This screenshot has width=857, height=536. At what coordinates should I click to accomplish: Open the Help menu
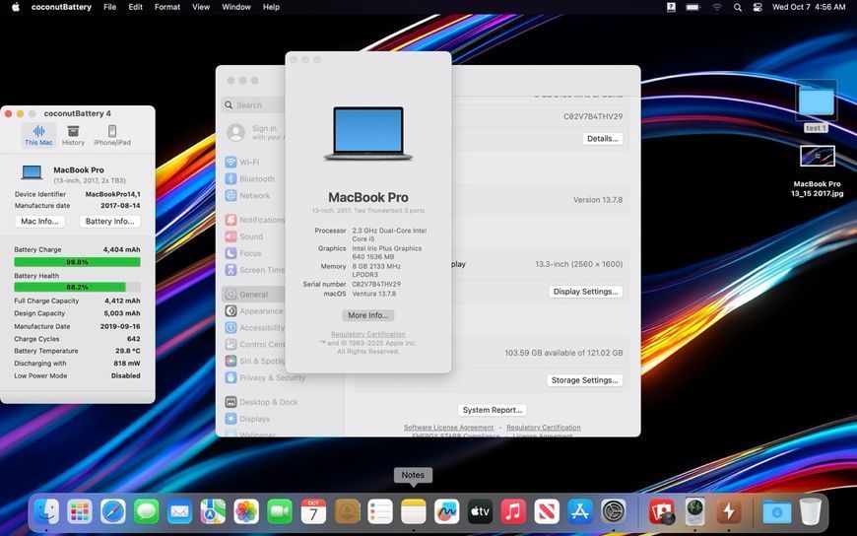pos(271,7)
